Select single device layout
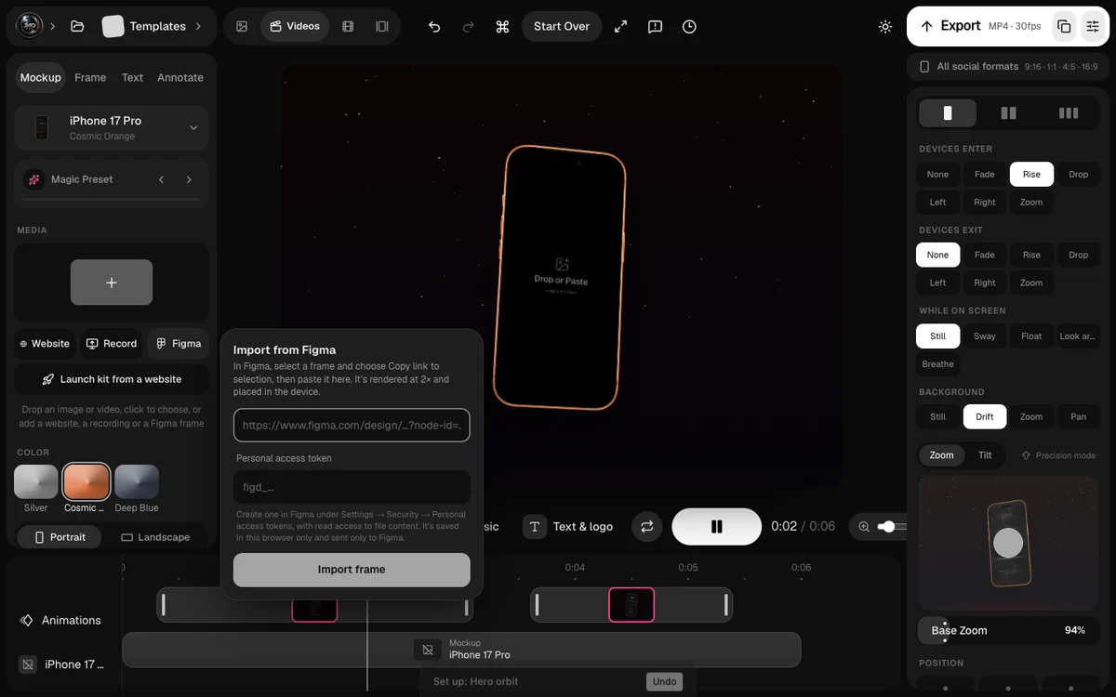The height and width of the screenshot is (697, 1116). tap(948, 113)
